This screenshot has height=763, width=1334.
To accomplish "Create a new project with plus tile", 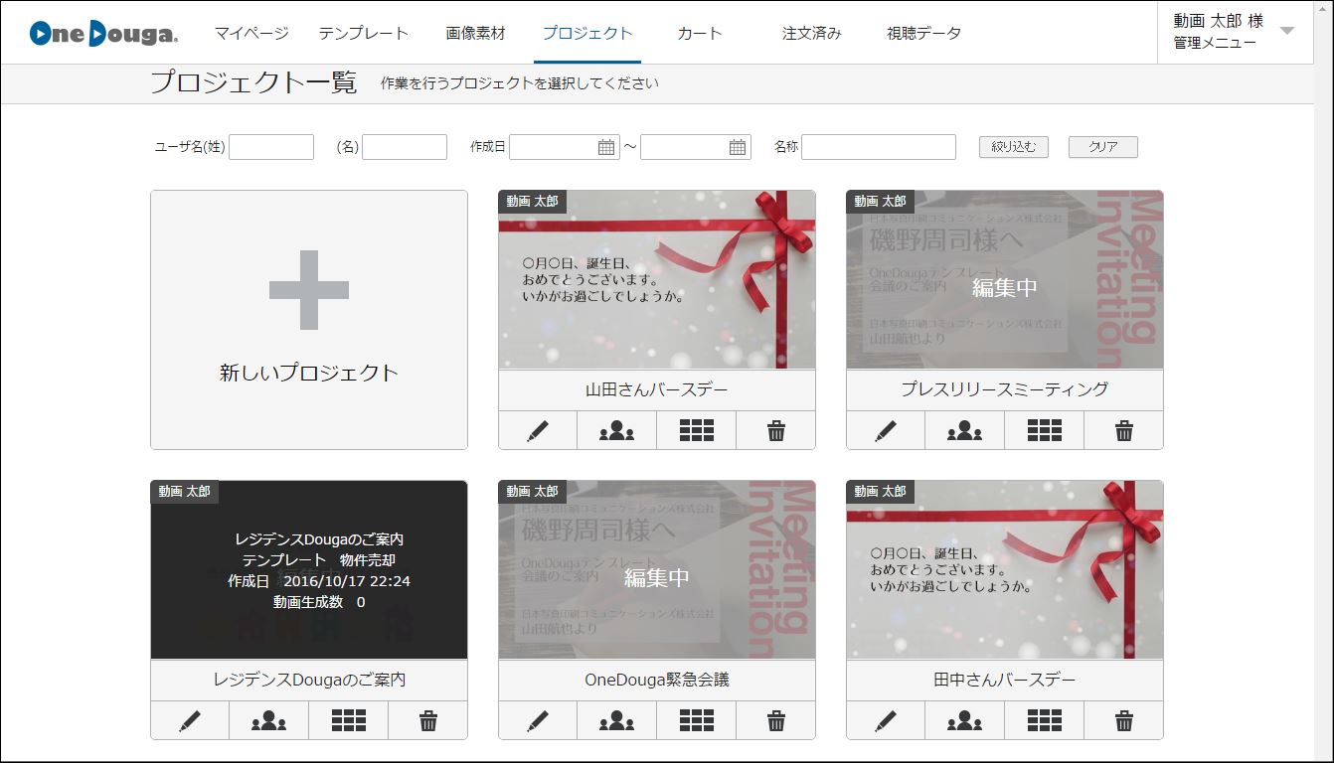I will point(309,320).
